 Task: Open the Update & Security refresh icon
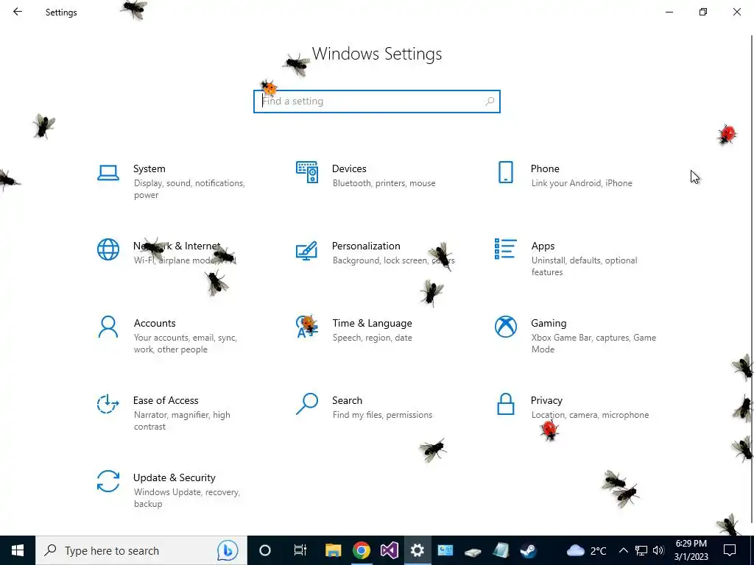(x=108, y=481)
